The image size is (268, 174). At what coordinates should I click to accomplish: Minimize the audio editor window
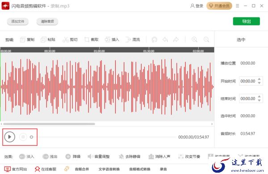point(245,6)
